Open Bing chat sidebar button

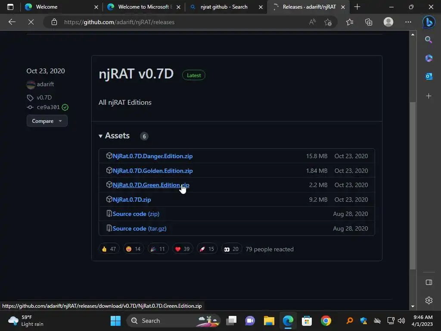click(429, 22)
